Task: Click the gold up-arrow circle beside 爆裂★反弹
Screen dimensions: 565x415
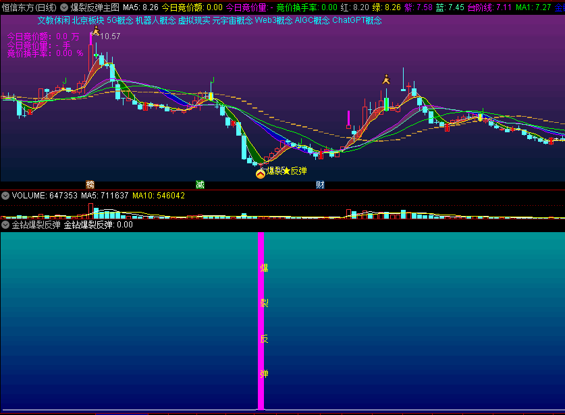Action: click(260, 174)
